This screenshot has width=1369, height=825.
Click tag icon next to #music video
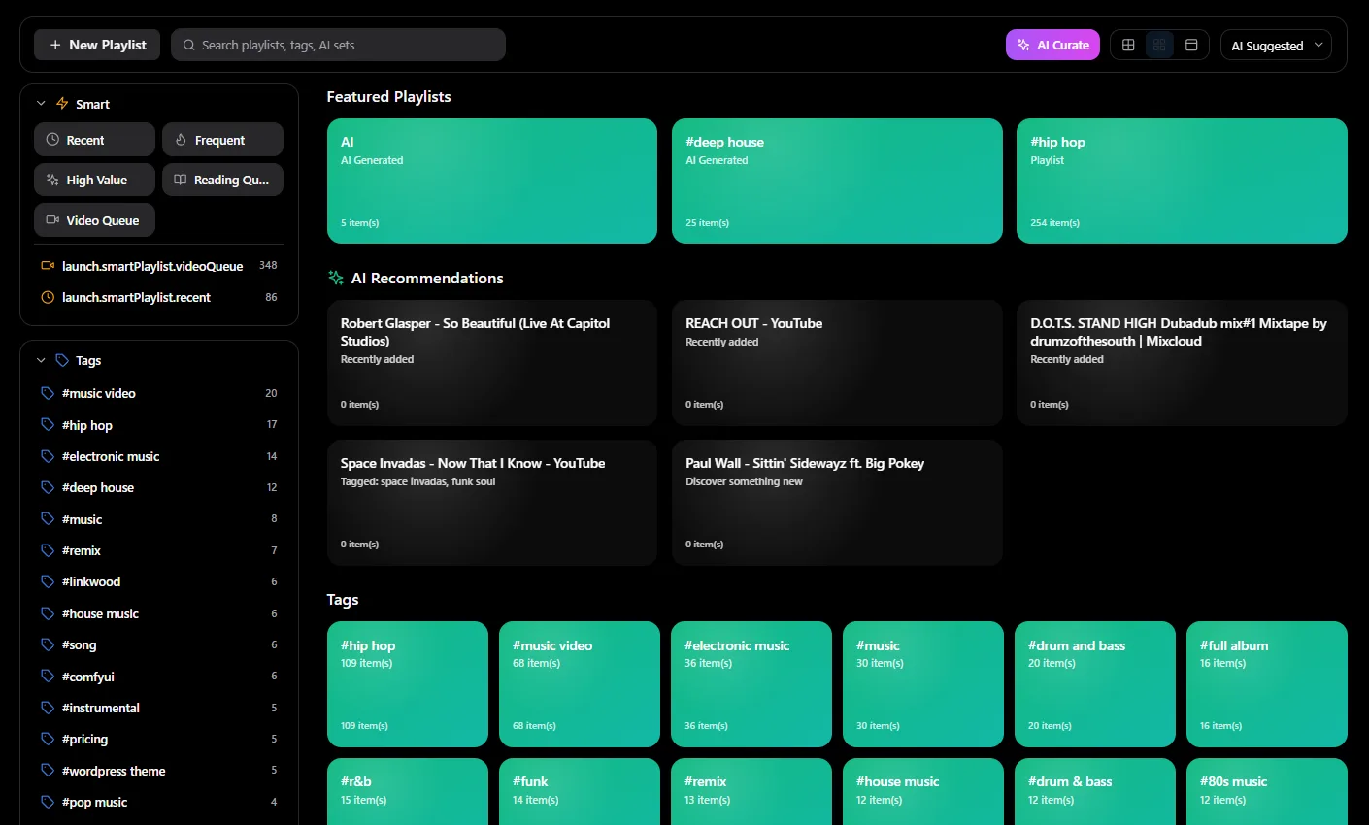48,393
